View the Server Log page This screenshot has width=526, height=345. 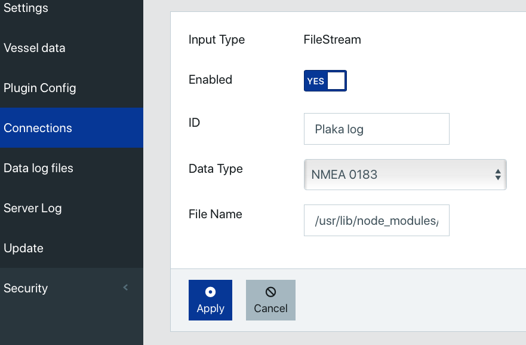click(x=72, y=208)
